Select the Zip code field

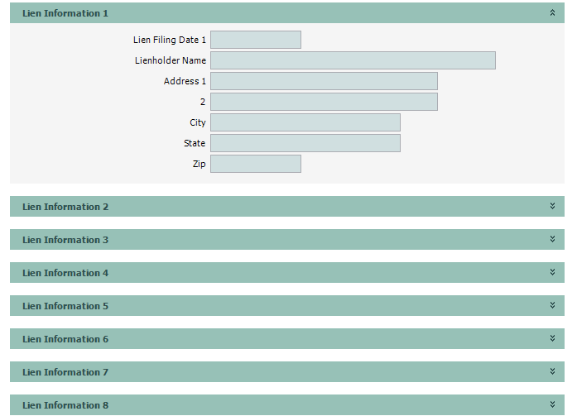256,164
